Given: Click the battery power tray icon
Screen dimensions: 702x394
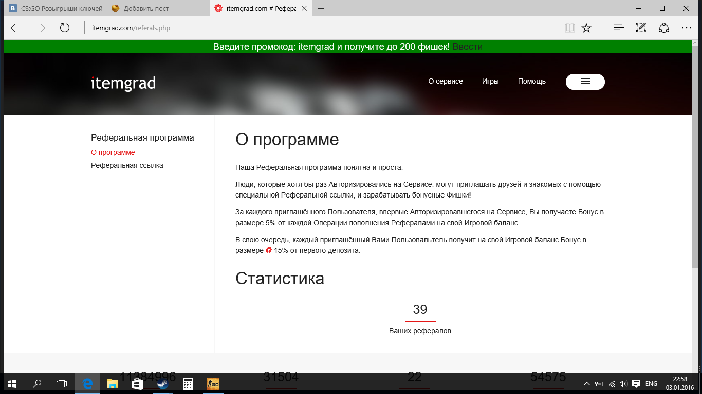Looking at the screenshot, I should (599, 384).
